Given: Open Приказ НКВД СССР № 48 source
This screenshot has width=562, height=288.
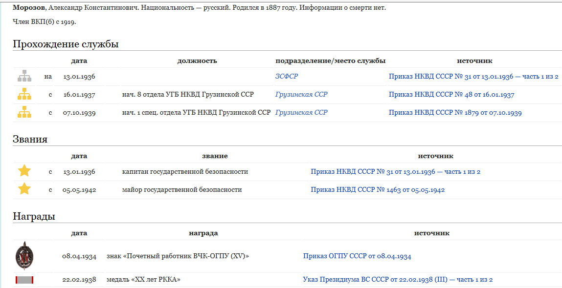Looking at the screenshot, I should pos(451,95).
